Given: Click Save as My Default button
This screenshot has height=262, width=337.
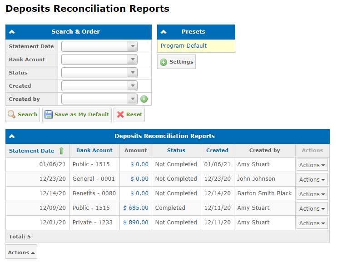Looking at the screenshot, I should (x=77, y=115).
